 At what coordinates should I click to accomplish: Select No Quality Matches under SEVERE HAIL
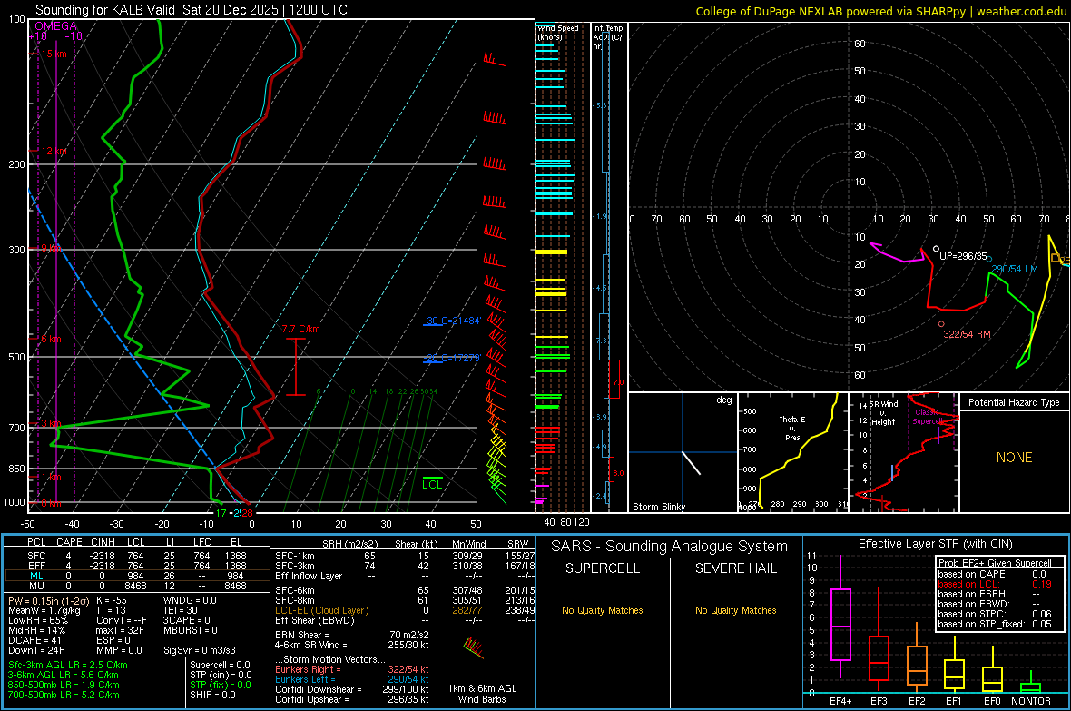click(735, 610)
